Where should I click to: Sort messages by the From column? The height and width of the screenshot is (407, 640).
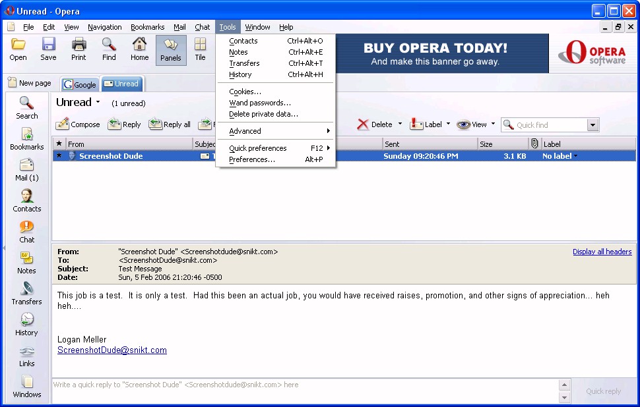point(129,144)
